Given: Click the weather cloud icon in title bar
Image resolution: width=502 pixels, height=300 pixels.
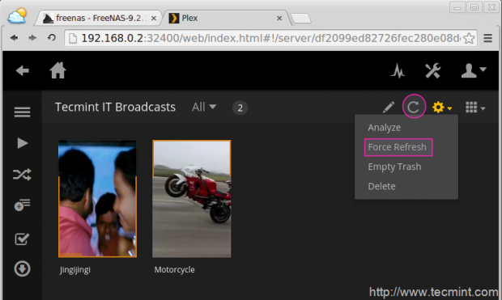Looking at the screenshot, I should [x=17, y=15].
